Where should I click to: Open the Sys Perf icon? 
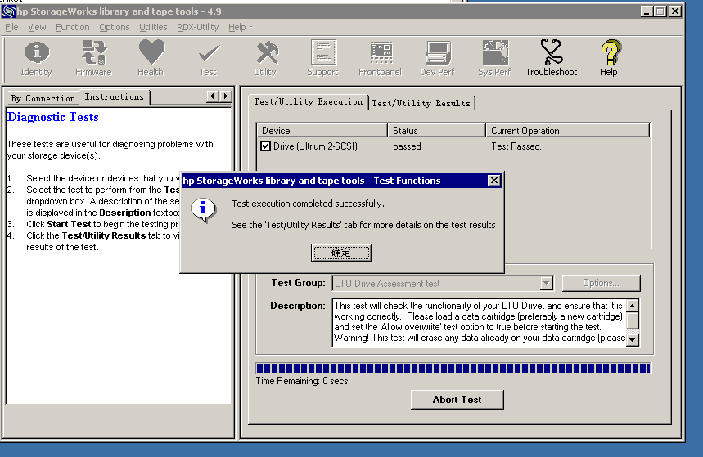coord(494,58)
